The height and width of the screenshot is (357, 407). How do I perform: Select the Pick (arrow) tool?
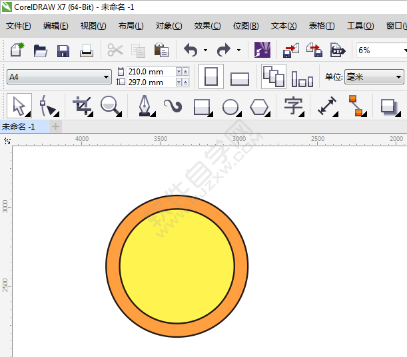(x=18, y=106)
